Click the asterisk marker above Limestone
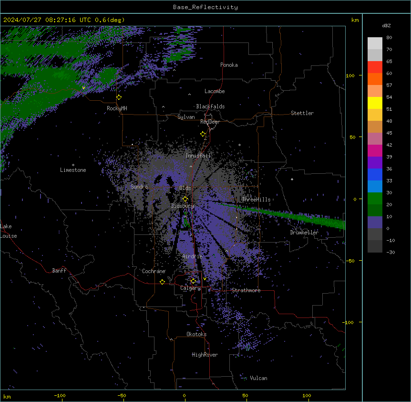The width and height of the screenshot is (411, 402). tap(73, 165)
